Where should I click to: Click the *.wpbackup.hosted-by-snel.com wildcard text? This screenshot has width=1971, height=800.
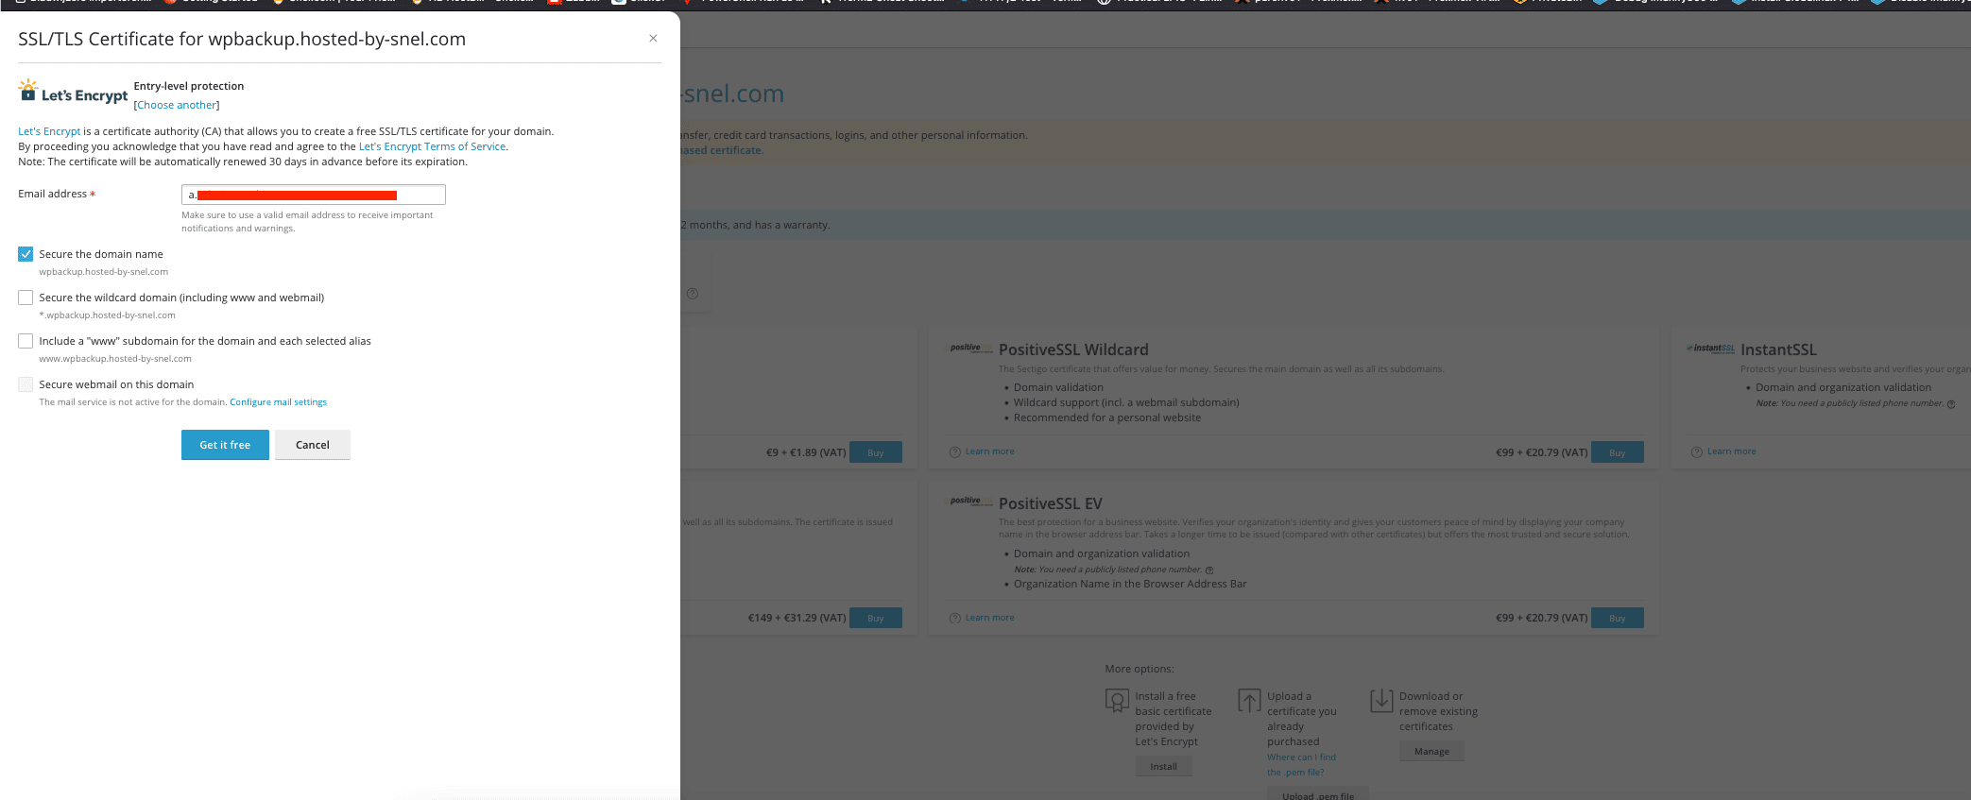pos(107,315)
